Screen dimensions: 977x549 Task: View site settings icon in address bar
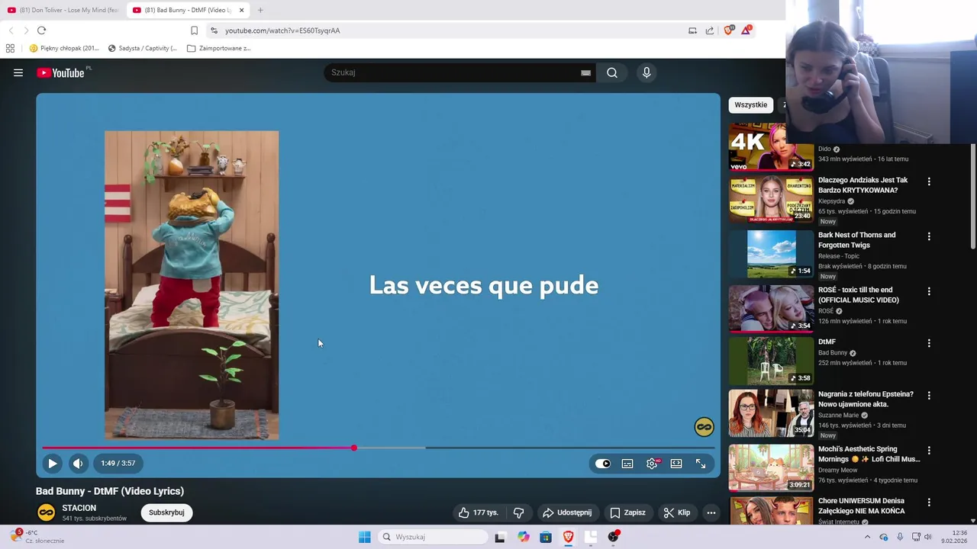[214, 30]
